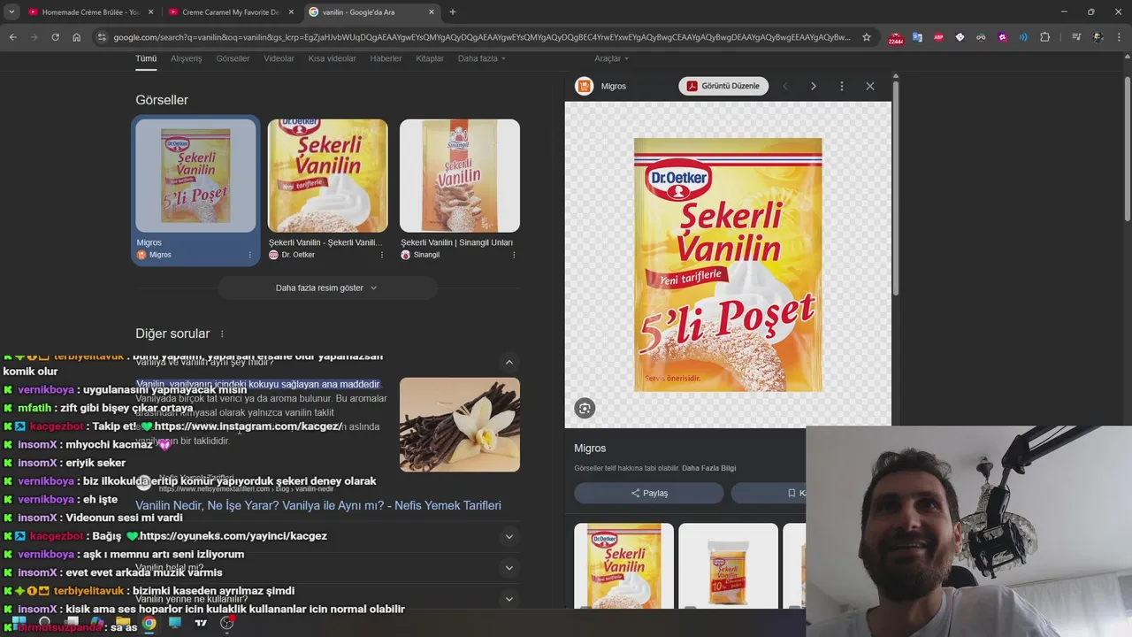The height and width of the screenshot is (637, 1132).
Task: Open TradingView from the taskbar
Action: [201, 623]
